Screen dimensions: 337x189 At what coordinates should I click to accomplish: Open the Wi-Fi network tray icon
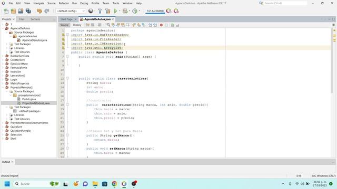297,184
